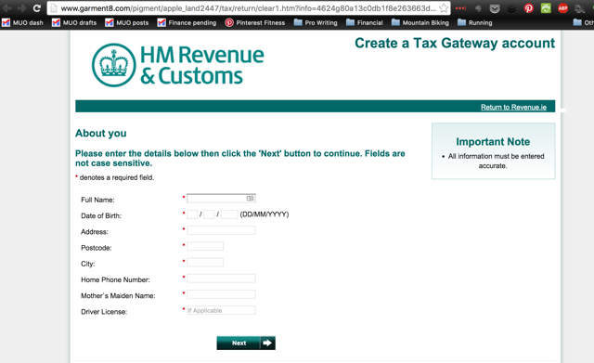This screenshot has width=594, height=363.
Task: Click the Pinterest extension icon
Action: tap(528, 8)
